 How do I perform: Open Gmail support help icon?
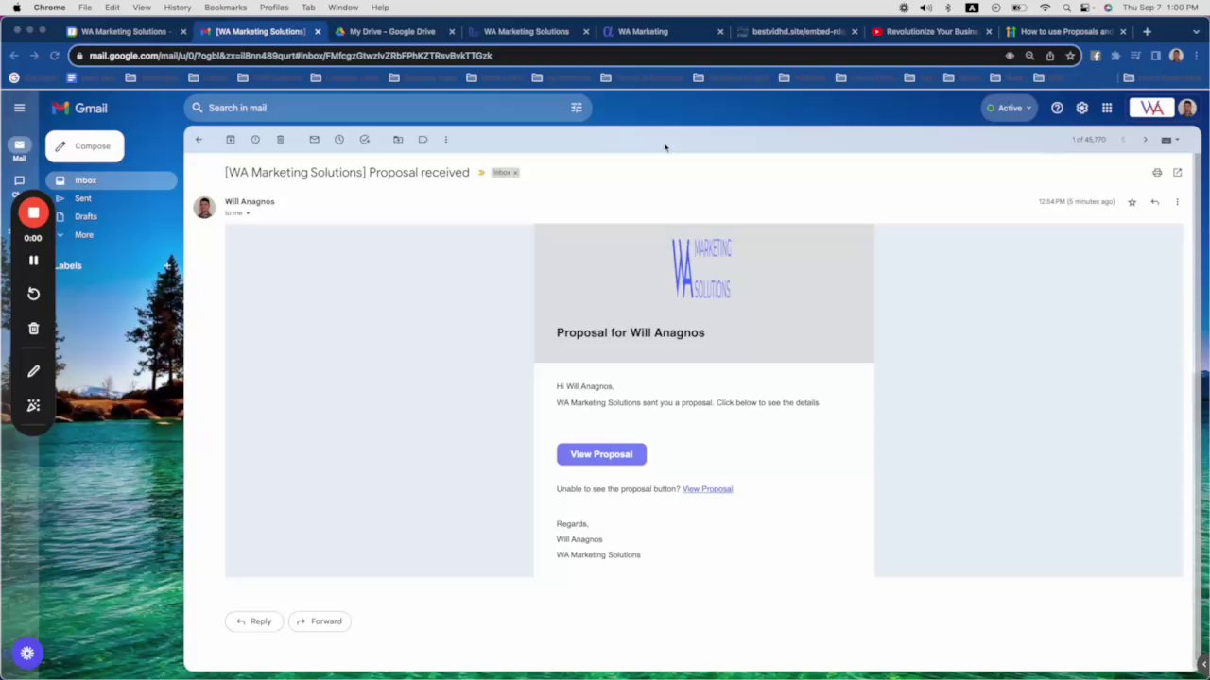point(1057,108)
